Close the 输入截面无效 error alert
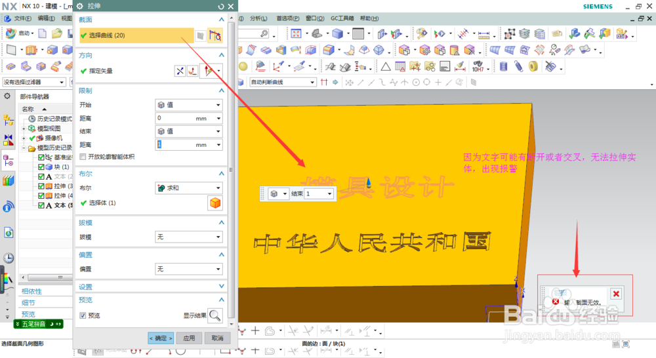 (x=616, y=294)
